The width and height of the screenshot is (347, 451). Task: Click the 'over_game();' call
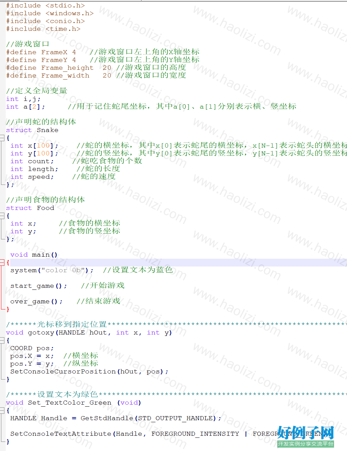click(37, 301)
